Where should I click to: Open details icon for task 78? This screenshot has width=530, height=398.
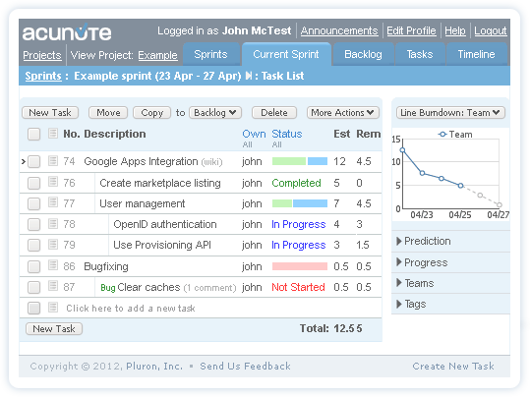point(53,223)
